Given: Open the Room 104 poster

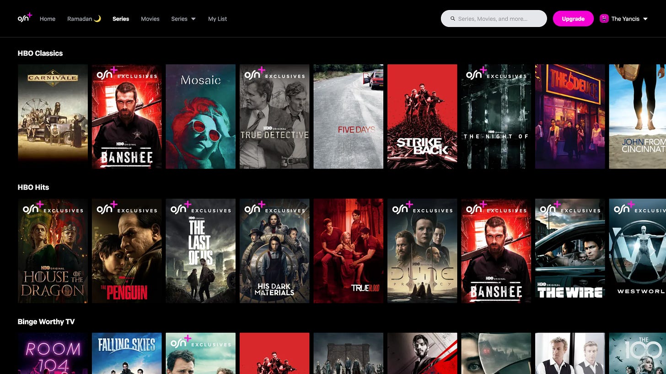Looking at the screenshot, I should coord(53,353).
